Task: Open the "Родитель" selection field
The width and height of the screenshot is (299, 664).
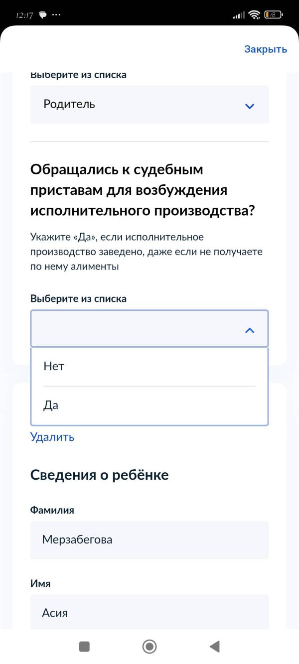Action: coord(149,105)
